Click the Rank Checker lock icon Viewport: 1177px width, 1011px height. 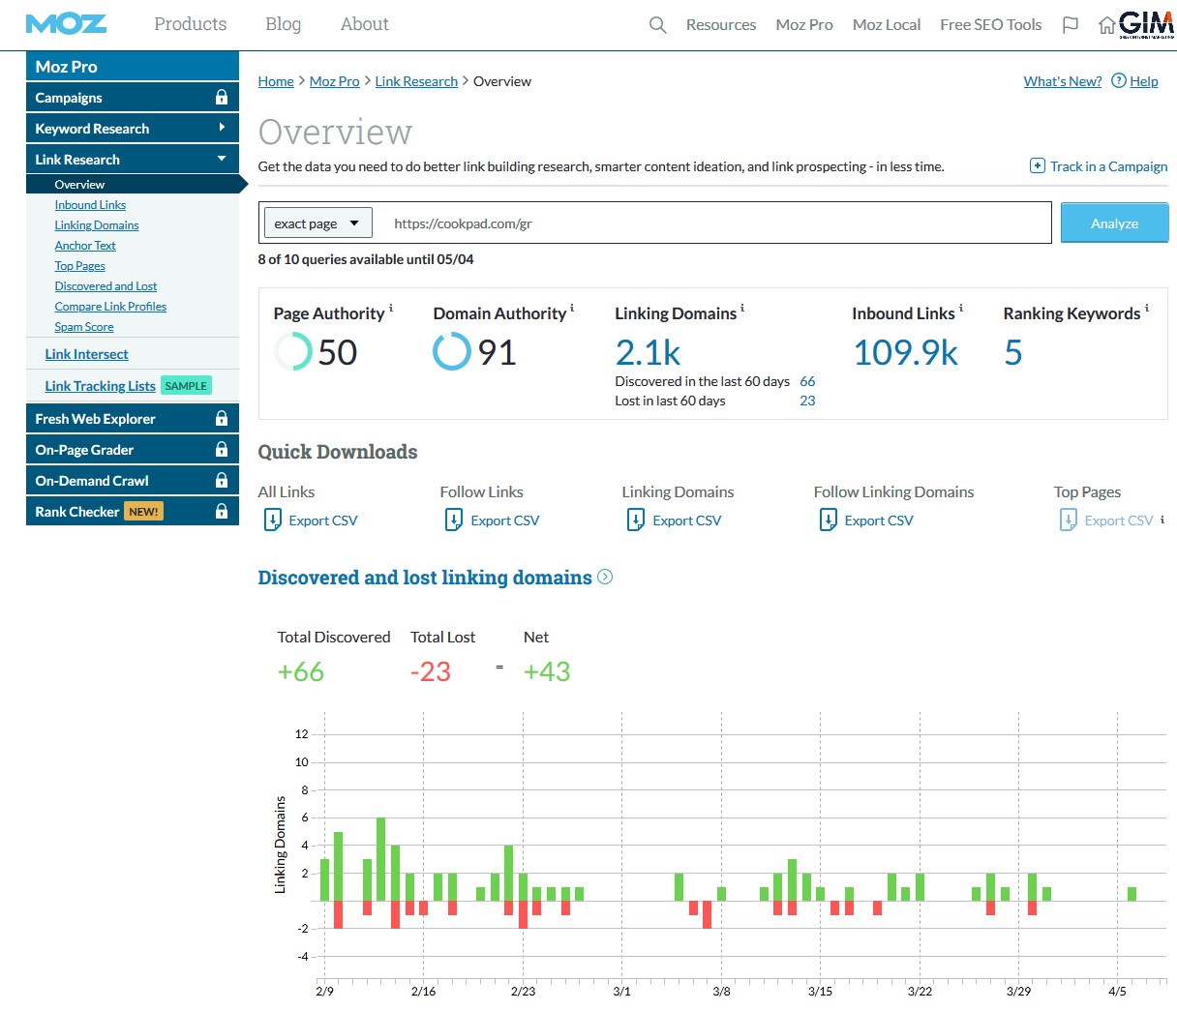(221, 512)
